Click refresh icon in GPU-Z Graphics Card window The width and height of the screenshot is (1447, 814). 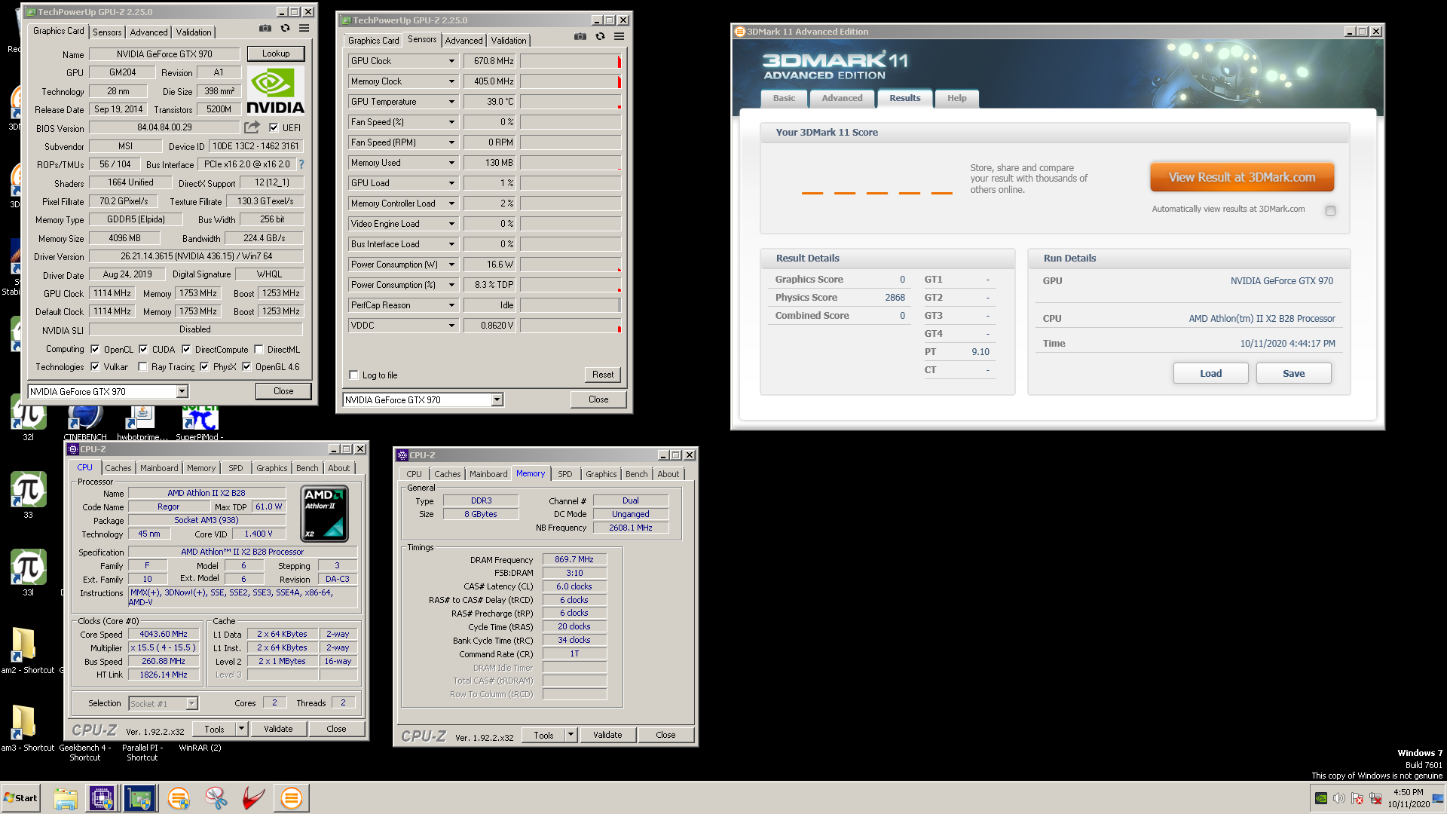[x=285, y=28]
